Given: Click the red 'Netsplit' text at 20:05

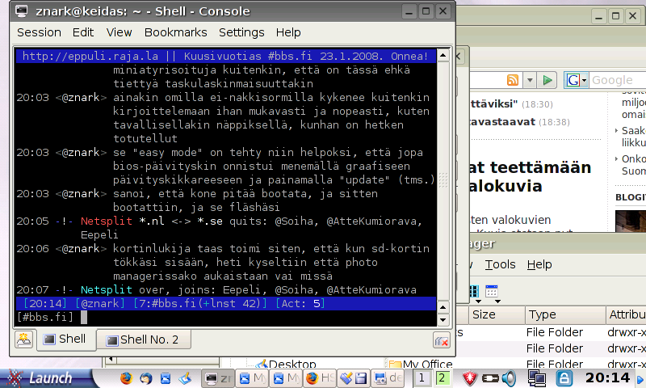Looking at the screenshot, I should point(107,221).
